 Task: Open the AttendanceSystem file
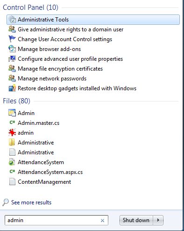coord(41,162)
